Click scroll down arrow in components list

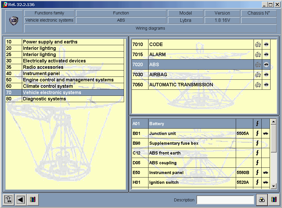(x=274, y=186)
